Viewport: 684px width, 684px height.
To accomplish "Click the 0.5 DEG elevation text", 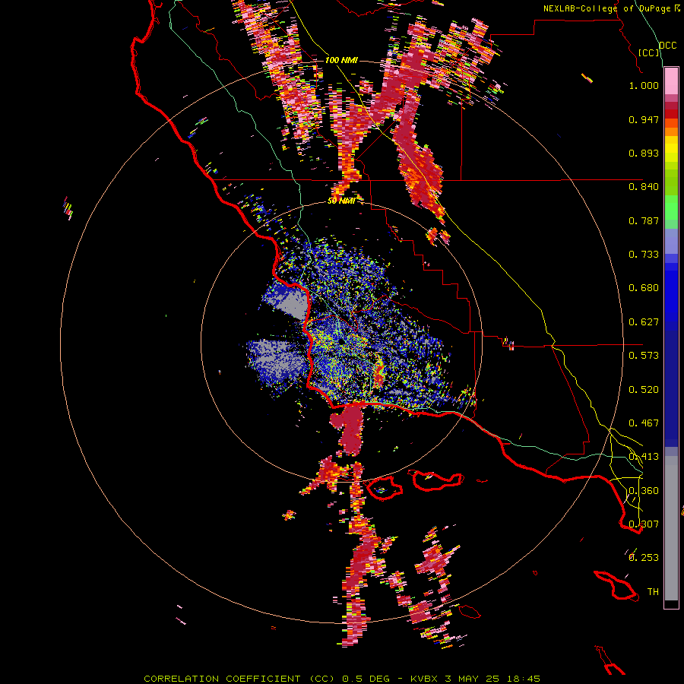I will pyautogui.click(x=366, y=679).
